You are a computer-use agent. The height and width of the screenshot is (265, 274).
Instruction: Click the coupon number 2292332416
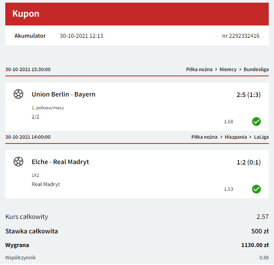[241, 36]
